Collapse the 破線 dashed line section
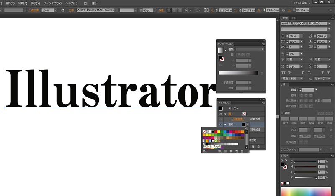This screenshot has height=196, width=335. [x=282, y=113]
